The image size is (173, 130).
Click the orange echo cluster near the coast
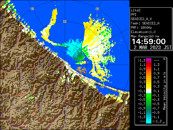81,70
